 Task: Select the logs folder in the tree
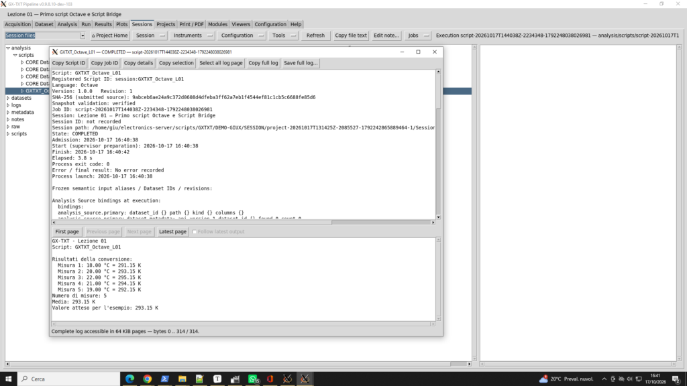click(16, 105)
